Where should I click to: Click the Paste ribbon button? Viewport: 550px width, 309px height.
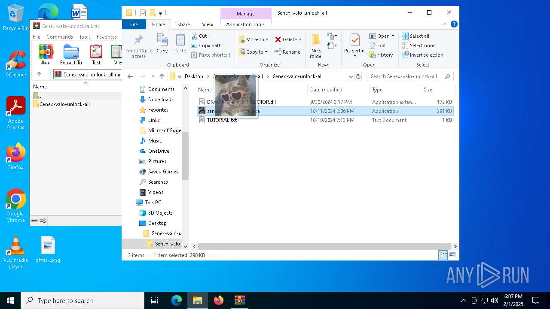point(180,44)
